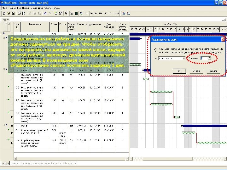Image resolution: width=227 pixels, height=170 pixels.
Task: Toggle the table columns view toolbar button
Action: (x=76, y=13)
